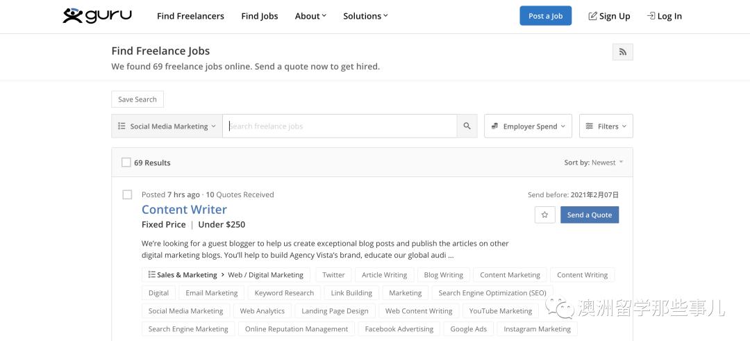Screen dimensions: 750x341
Task: Expand the Sort by Newest dropdown
Action: (x=594, y=163)
